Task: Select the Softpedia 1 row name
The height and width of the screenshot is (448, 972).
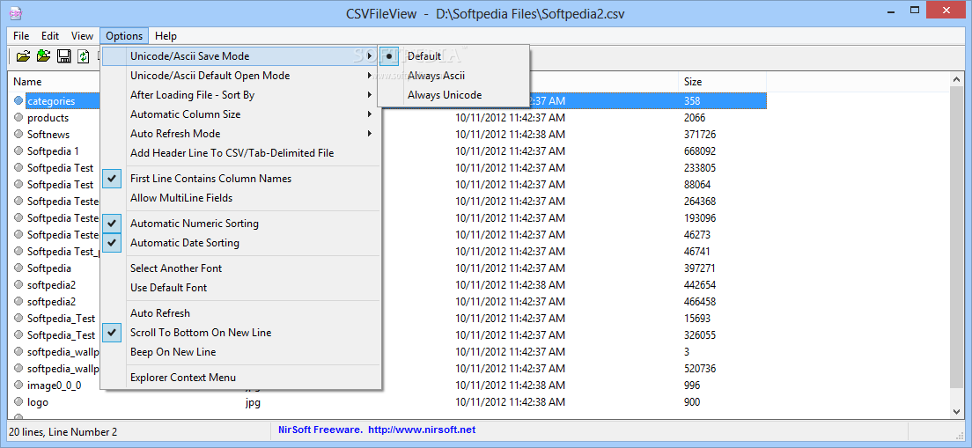Action: click(54, 151)
